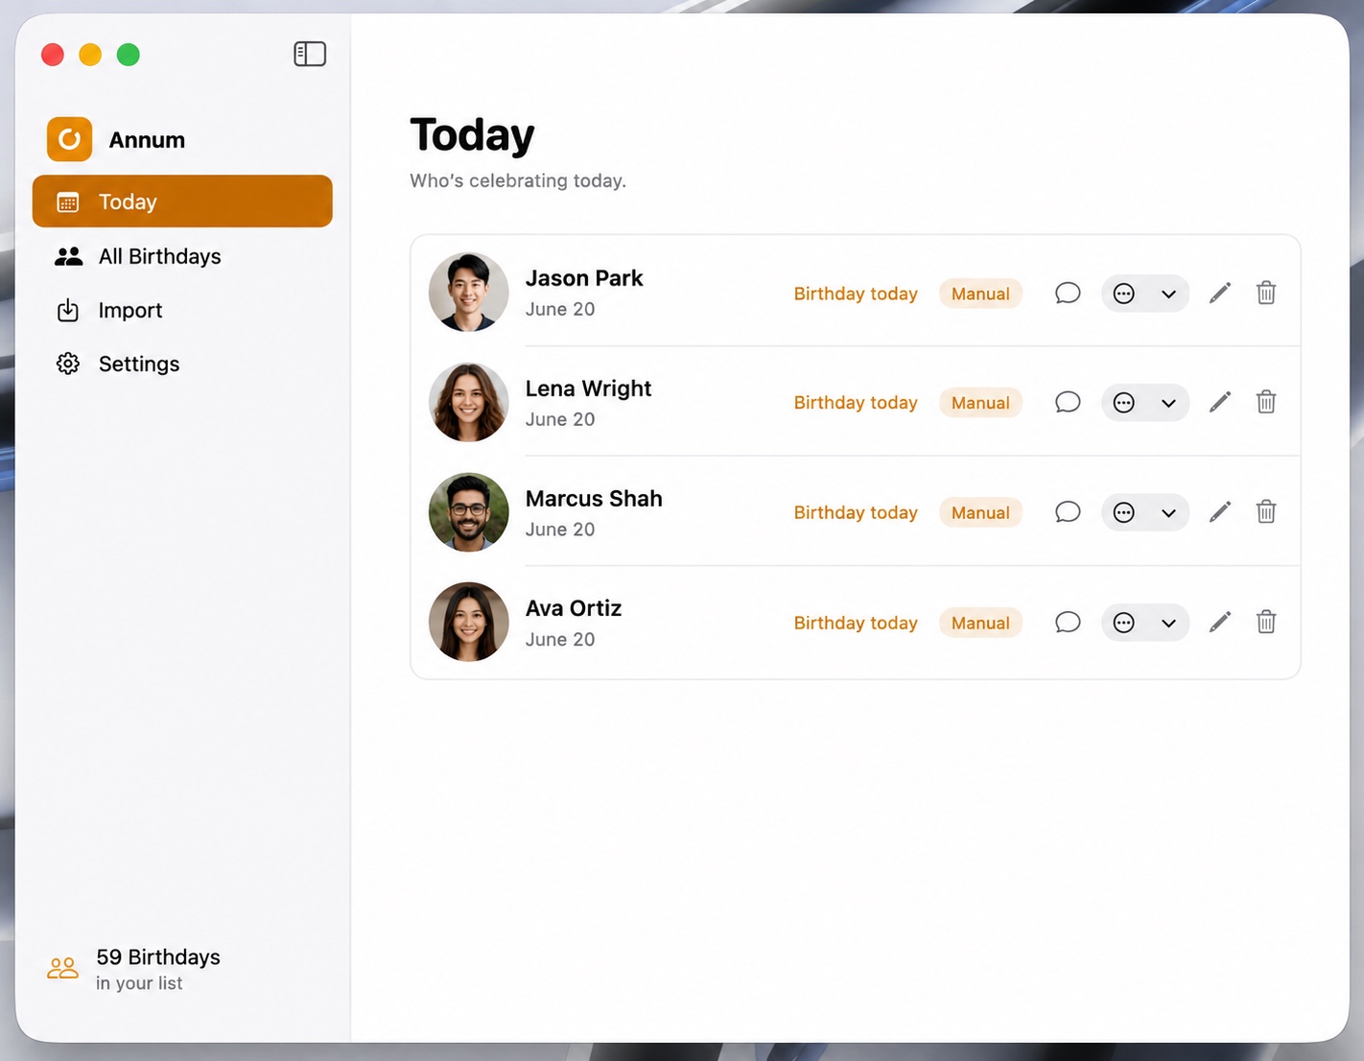Delete Ava Ortiz with the trash icon
Screen dimensions: 1364x1061
click(x=1266, y=622)
